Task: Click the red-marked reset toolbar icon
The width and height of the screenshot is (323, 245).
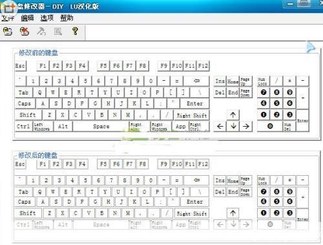Action: [25, 32]
